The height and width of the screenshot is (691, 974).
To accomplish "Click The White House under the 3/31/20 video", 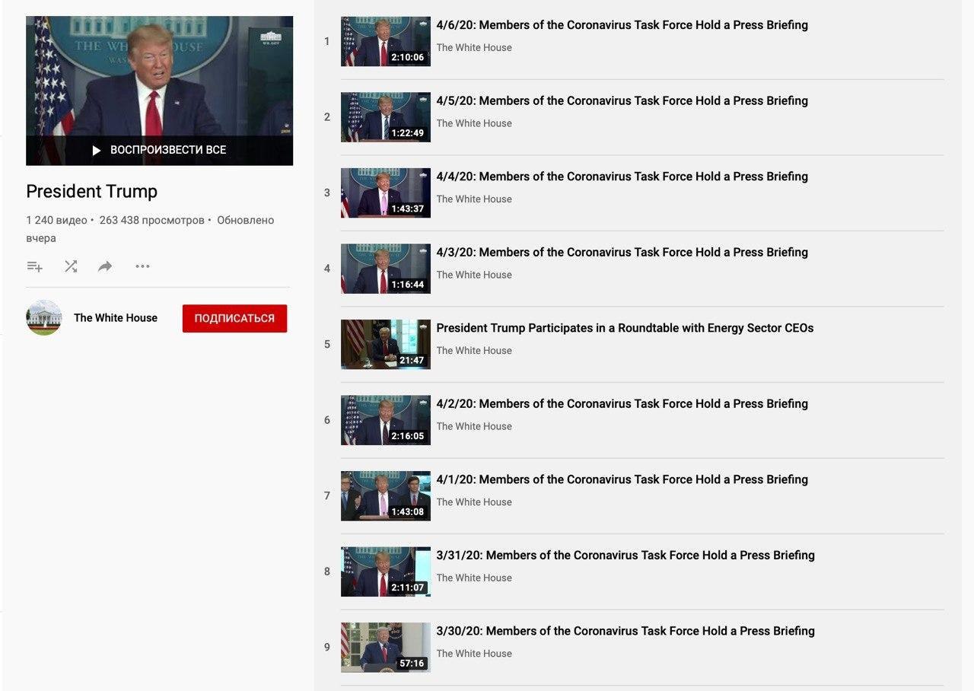I will (474, 578).
